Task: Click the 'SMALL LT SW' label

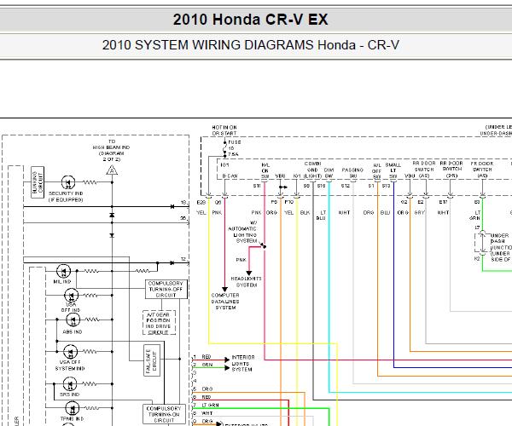Action: [x=393, y=170]
